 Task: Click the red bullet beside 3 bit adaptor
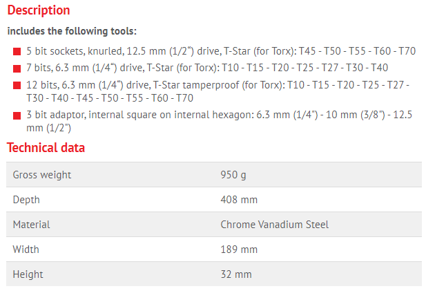[17, 115]
